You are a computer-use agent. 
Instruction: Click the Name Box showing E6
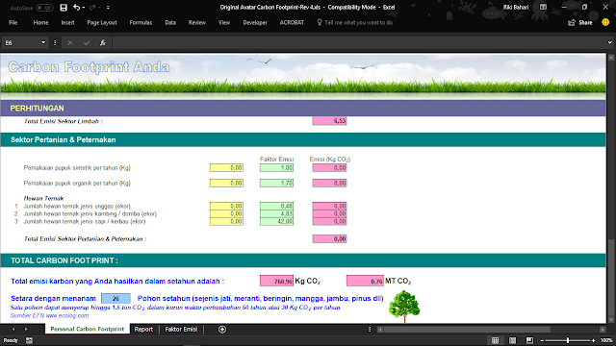tap(21, 42)
